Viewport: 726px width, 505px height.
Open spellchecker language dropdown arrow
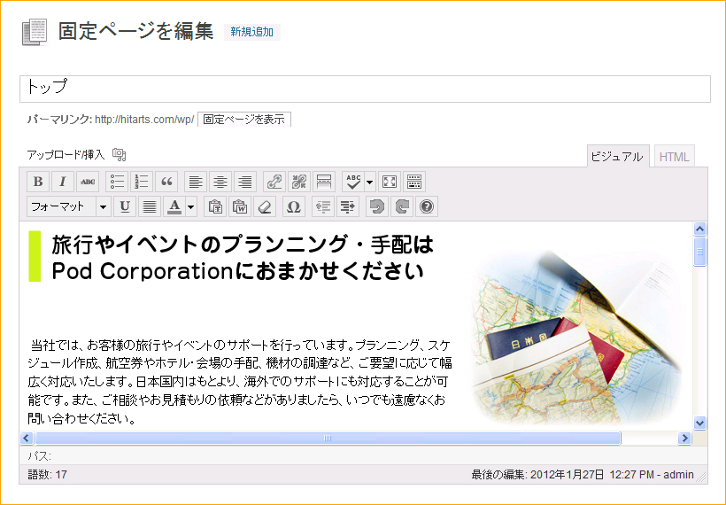tap(369, 182)
